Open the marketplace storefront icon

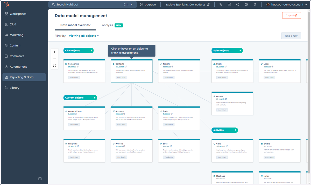coord(229,5)
